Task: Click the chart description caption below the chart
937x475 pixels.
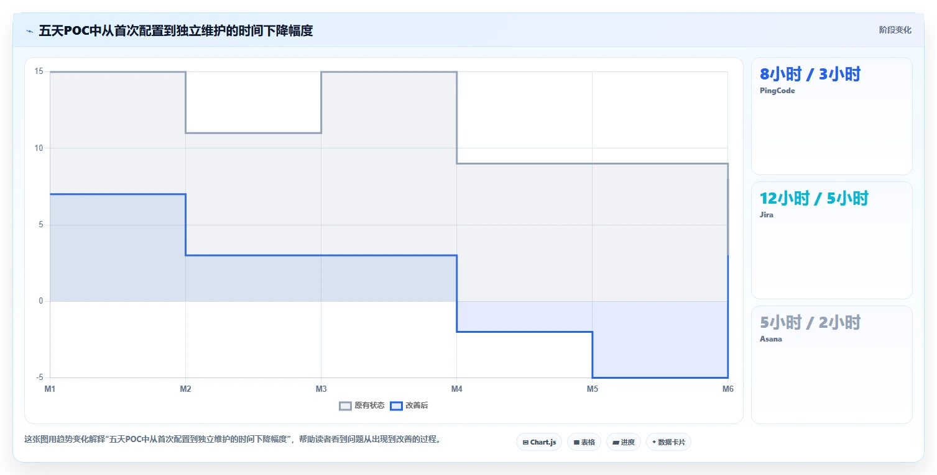Action: [x=233, y=439]
